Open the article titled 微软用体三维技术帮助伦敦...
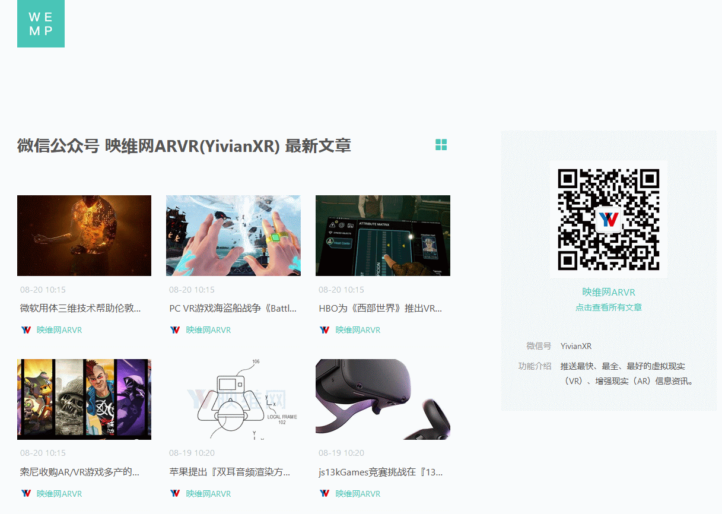Viewport: 722px width, 514px height. point(81,309)
